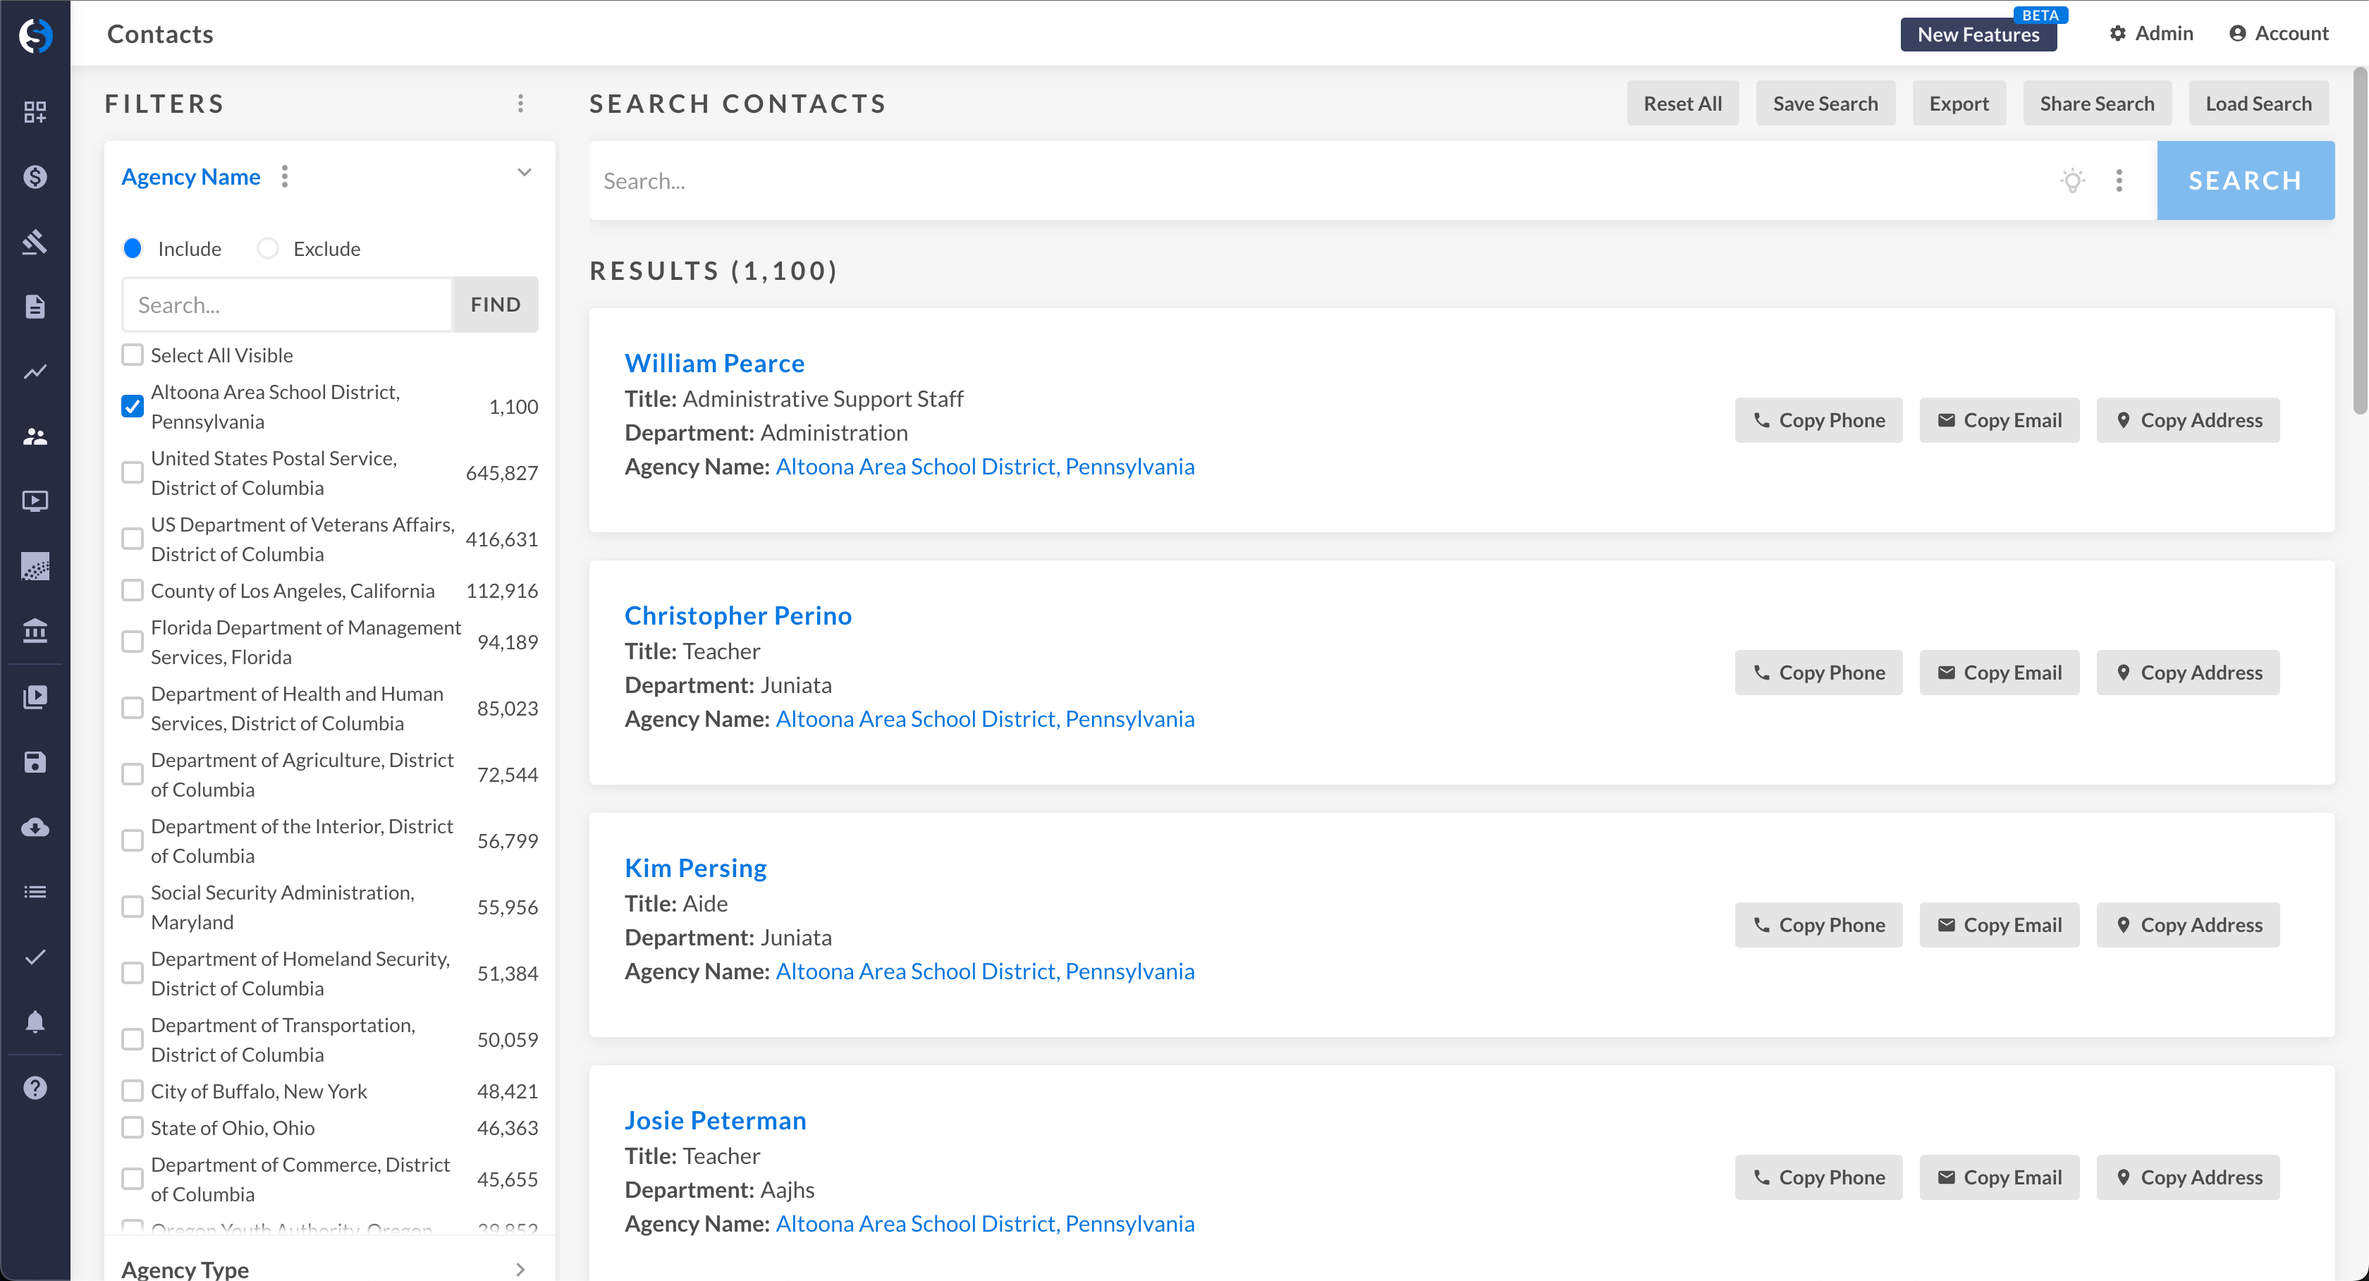Open the Admin menu
The height and width of the screenshot is (1281, 2369).
coord(2151,34)
